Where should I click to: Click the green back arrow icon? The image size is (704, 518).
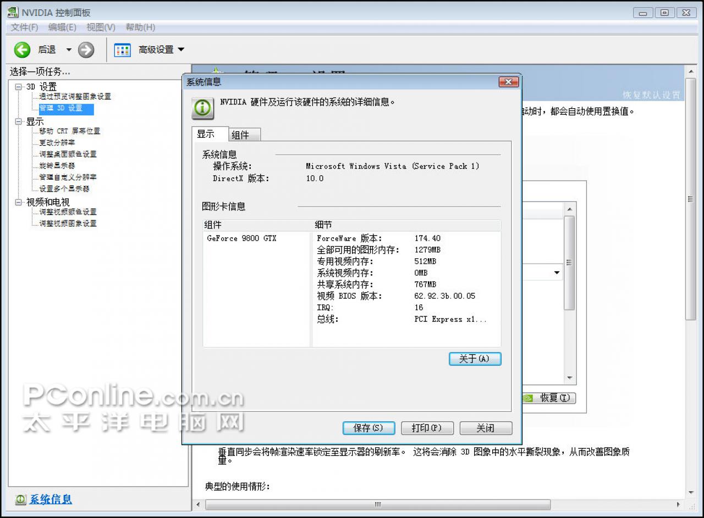point(22,50)
